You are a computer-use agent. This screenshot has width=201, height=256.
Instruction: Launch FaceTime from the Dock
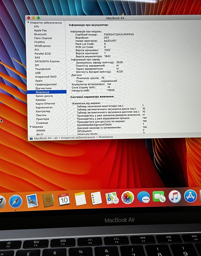159,197
